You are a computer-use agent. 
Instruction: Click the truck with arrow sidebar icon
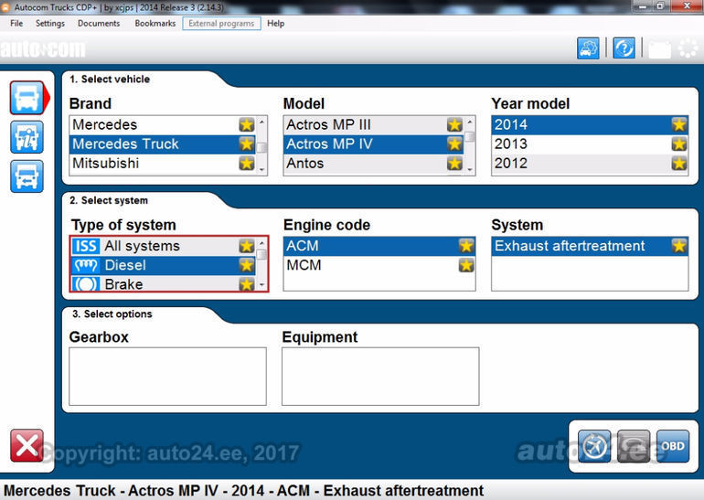click(27, 176)
